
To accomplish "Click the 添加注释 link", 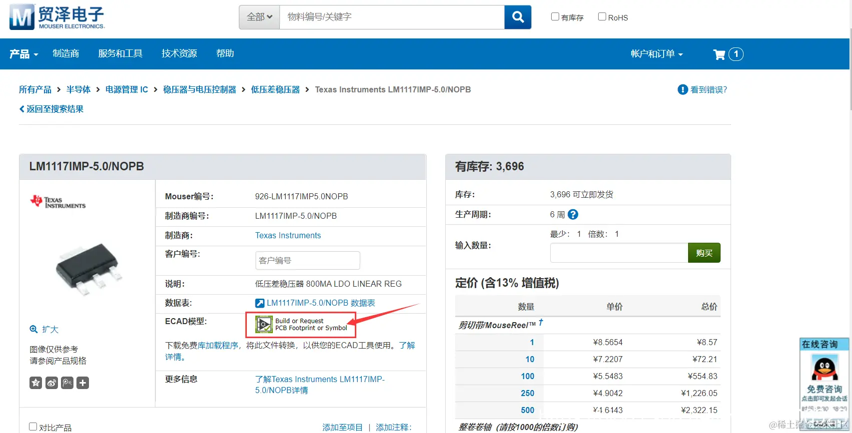I will (x=393, y=428).
